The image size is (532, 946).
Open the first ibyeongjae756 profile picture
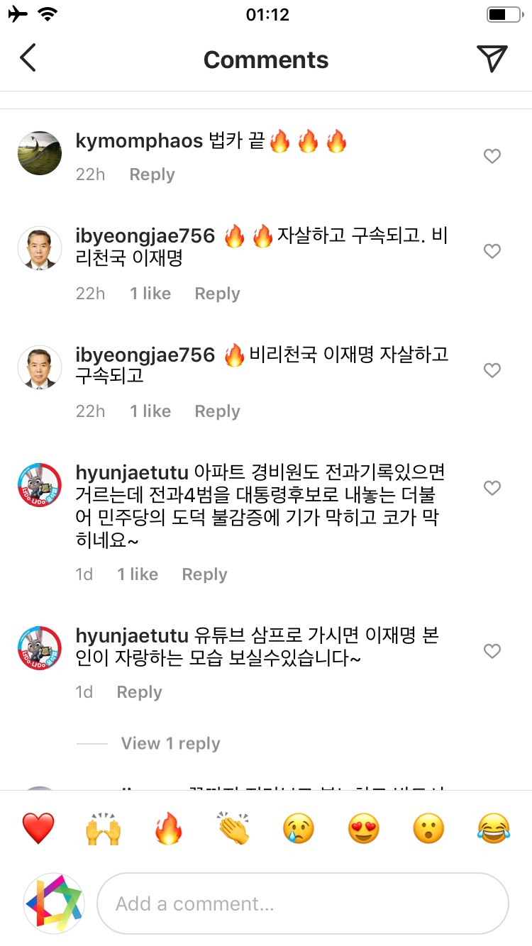[x=40, y=248]
